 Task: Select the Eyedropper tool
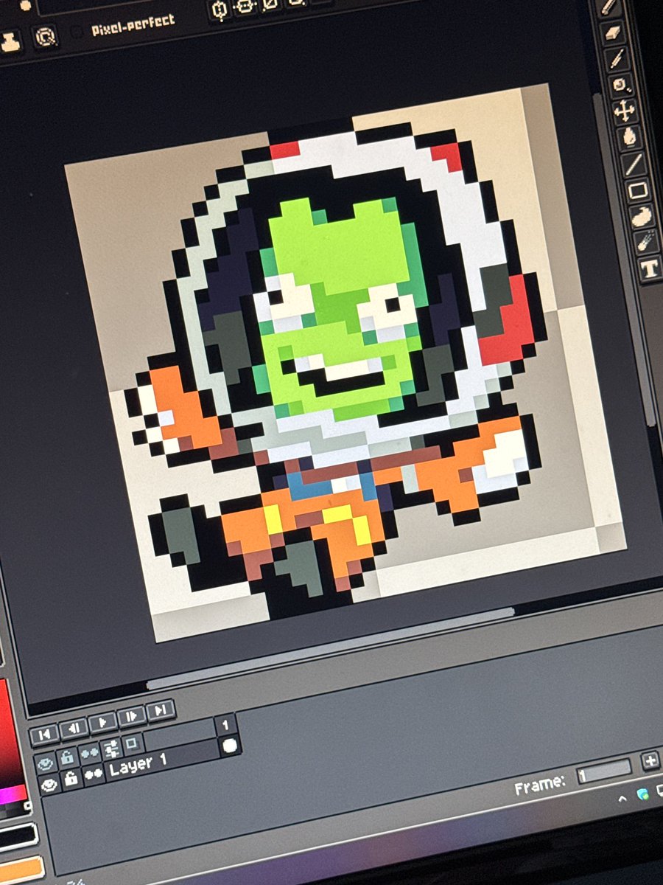pyautogui.click(x=617, y=59)
